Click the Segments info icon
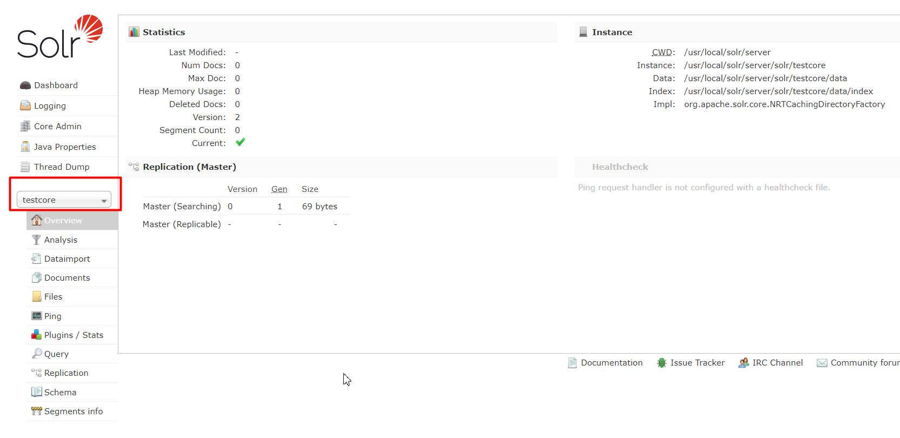 [x=36, y=411]
